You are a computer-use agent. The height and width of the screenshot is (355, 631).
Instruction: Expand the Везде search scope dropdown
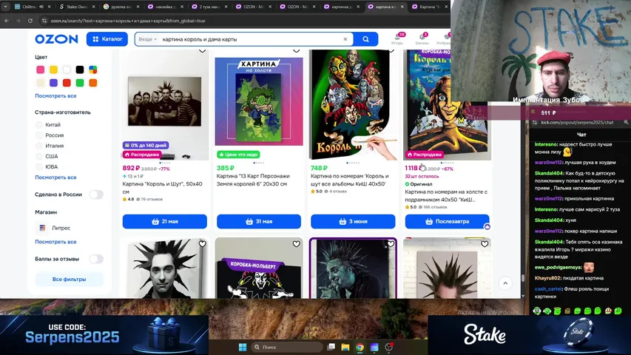[147, 39]
